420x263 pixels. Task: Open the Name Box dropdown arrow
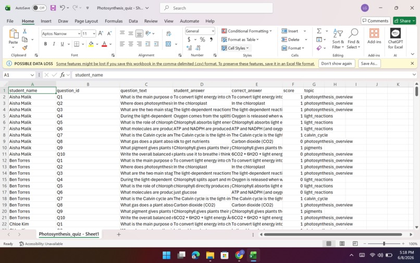coord(32,75)
